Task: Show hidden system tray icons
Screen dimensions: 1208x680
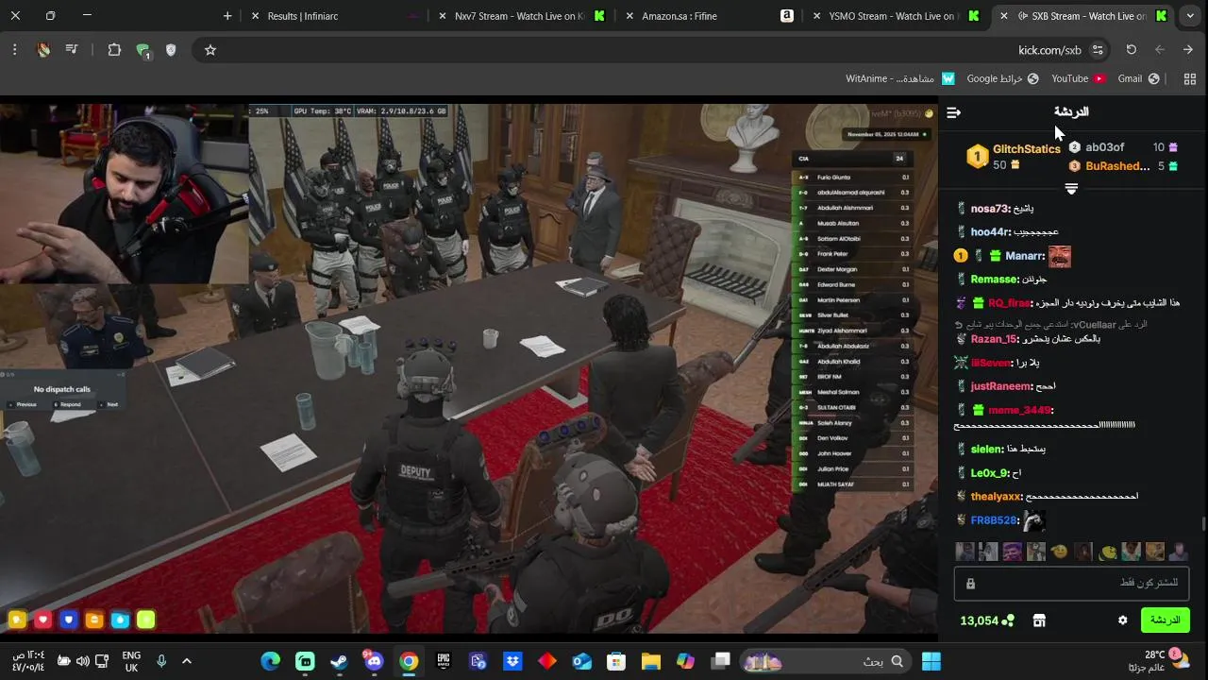Action: 187,661
